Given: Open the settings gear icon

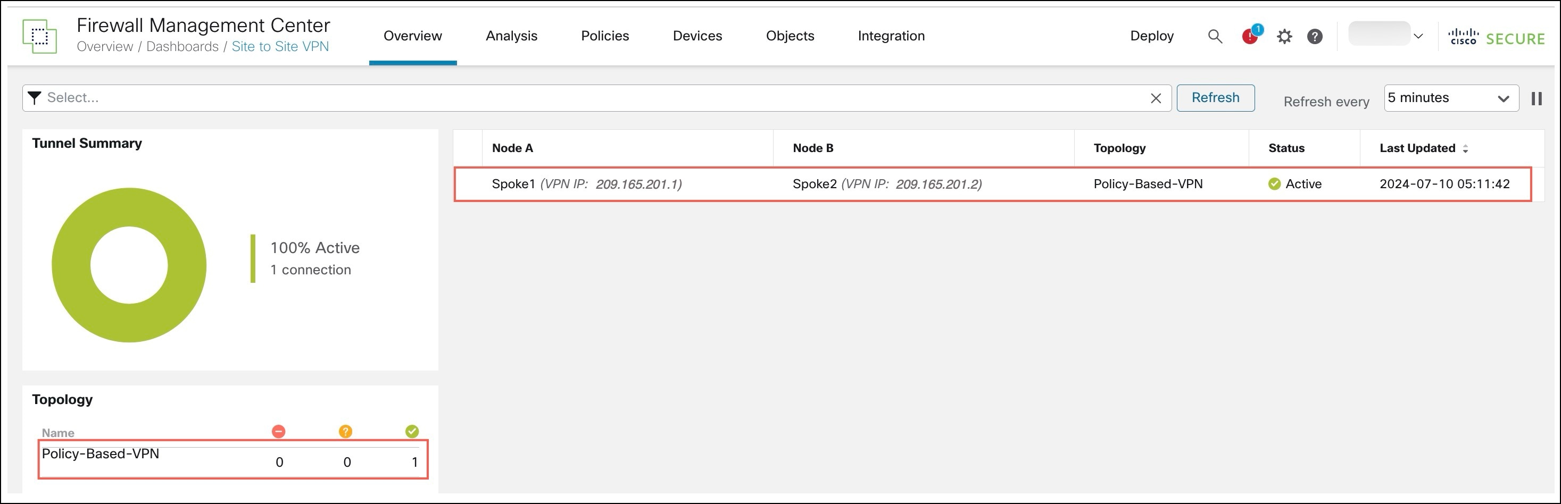Looking at the screenshot, I should tap(1284, 36).
